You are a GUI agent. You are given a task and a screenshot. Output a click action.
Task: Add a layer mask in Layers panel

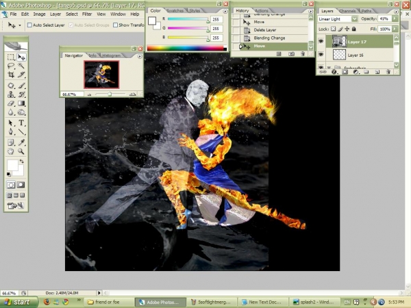tap(345, 72)
